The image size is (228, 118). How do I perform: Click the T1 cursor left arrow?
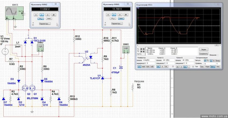pyautogui.click(x=142, y=49)
